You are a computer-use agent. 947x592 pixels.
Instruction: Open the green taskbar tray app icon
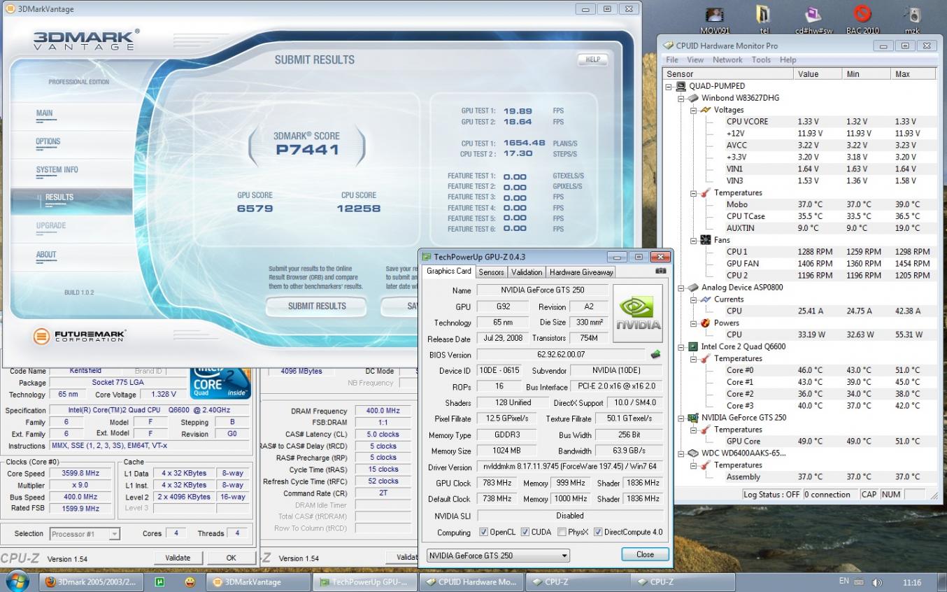[x=159, y=582]
